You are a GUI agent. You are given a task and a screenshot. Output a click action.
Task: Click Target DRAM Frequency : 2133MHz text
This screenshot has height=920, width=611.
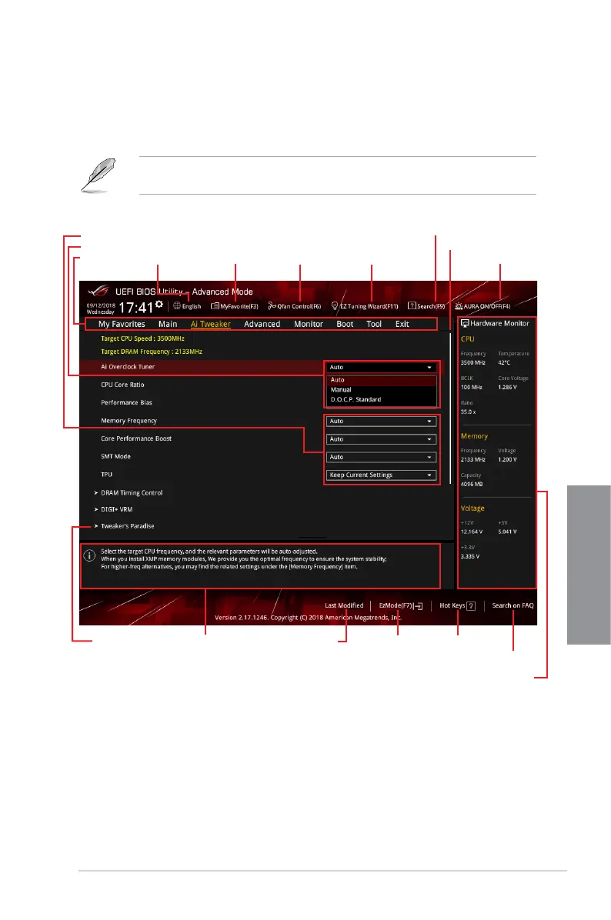152,352
